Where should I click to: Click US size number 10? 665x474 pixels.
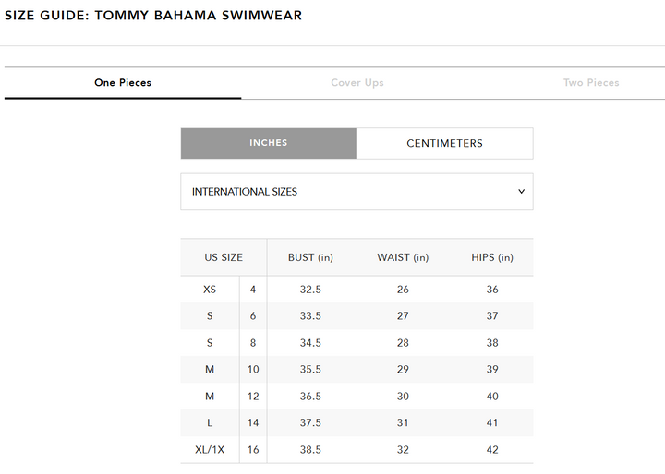253,369
